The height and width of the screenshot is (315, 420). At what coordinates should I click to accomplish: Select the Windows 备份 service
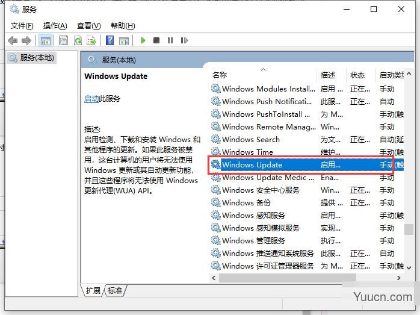pyautogui.click(x=307, y=202)
